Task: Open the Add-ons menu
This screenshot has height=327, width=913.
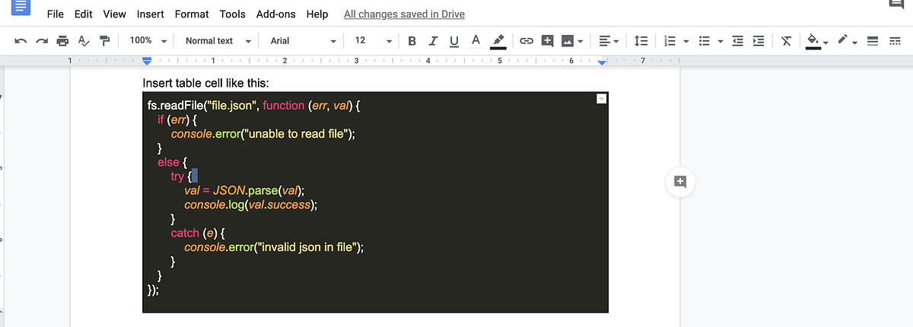Action: coord(277,14)
